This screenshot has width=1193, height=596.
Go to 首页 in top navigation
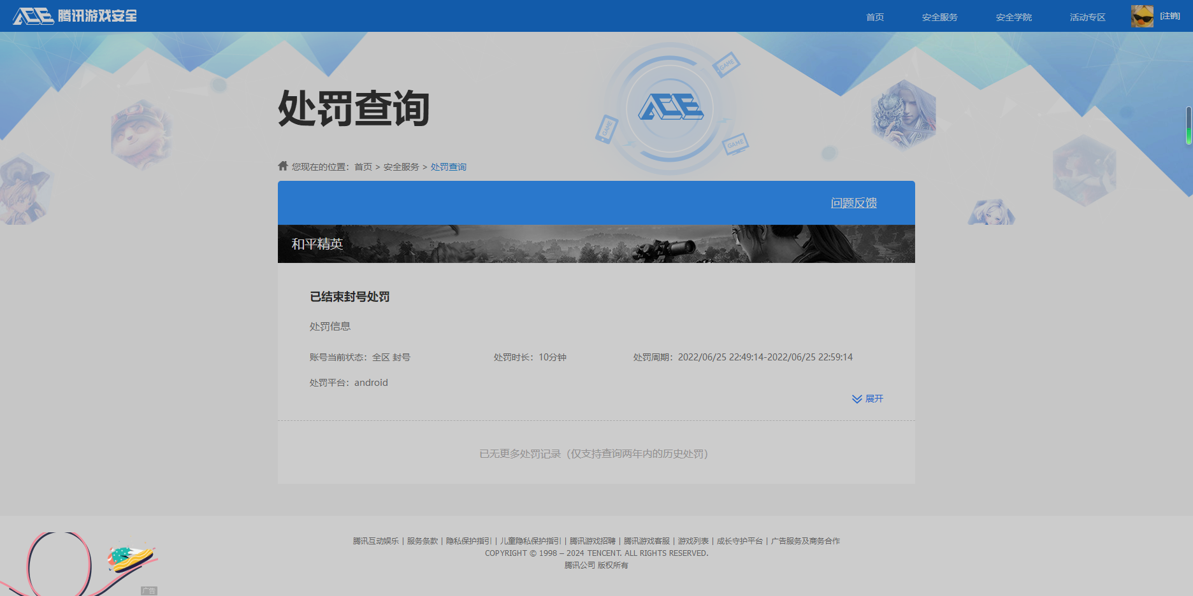pyautogui.click(x=875, y=17)
